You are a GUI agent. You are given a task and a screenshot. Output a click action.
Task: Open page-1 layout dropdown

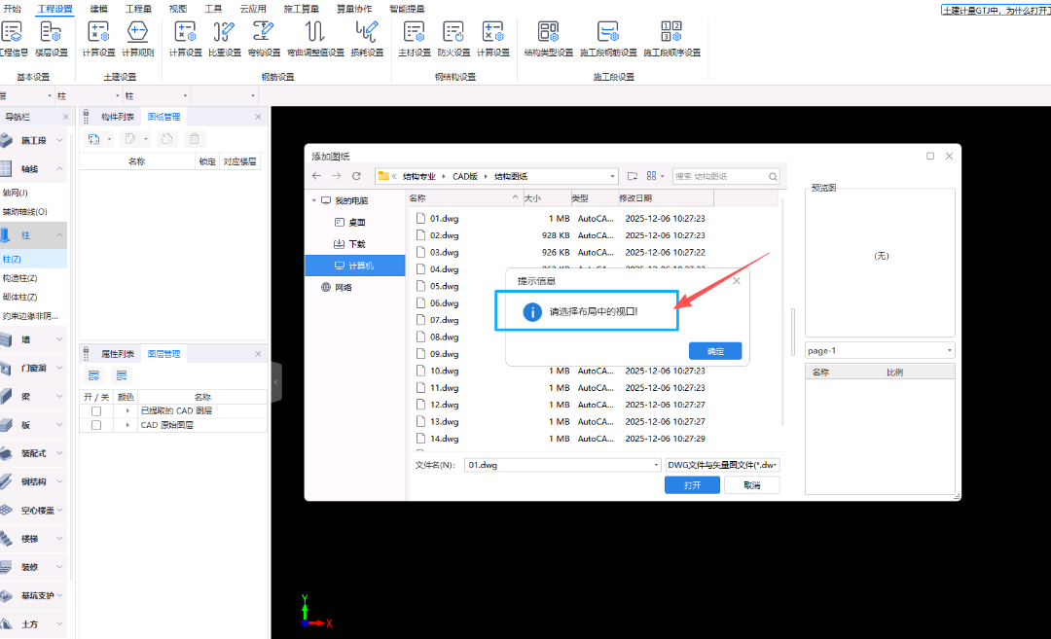(880, 350)
